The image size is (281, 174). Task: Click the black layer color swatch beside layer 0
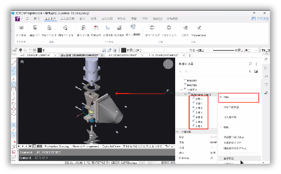click(39, 50)
